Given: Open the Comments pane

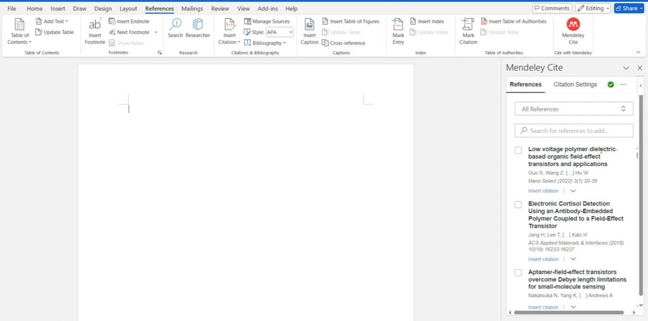Looking at the screenshot, I should point(552,8).
